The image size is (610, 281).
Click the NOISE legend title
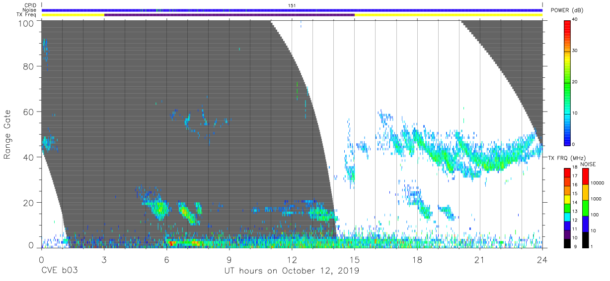588,164
